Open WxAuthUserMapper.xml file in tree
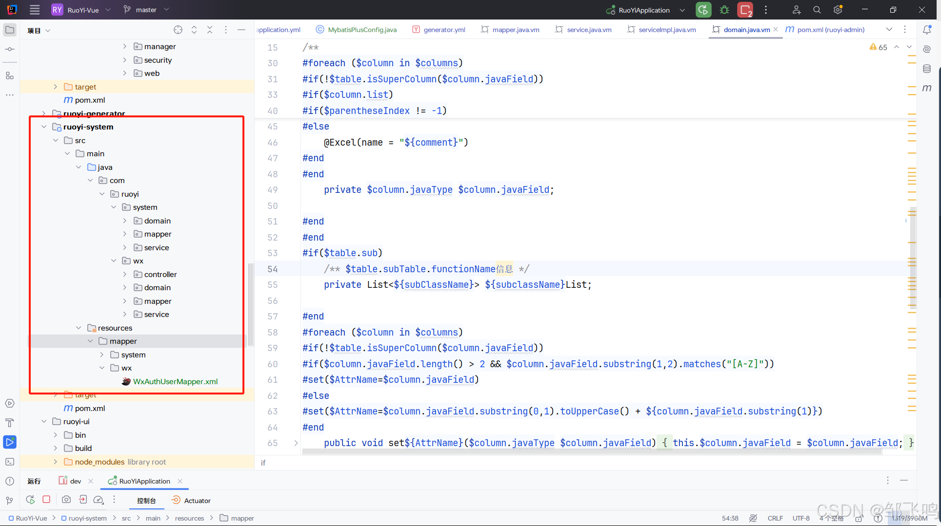Viewport: 941px width, 526px height. point(175,381)
